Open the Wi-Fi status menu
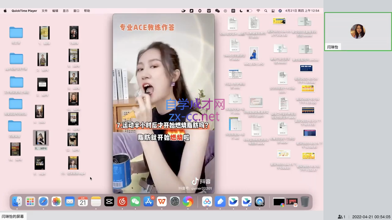 pyautogui.click(x=258, y=11)
